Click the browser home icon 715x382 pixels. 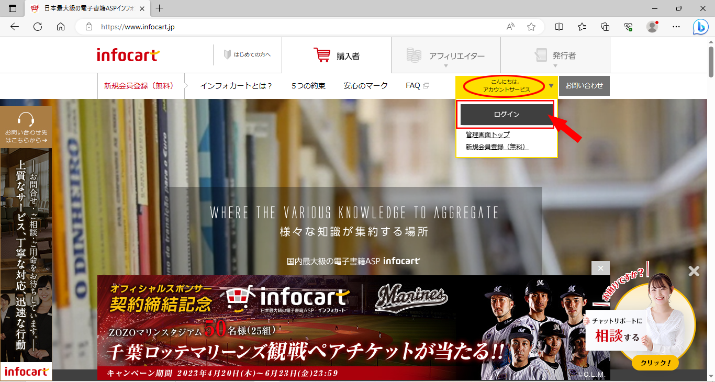(x=61, y=27)
